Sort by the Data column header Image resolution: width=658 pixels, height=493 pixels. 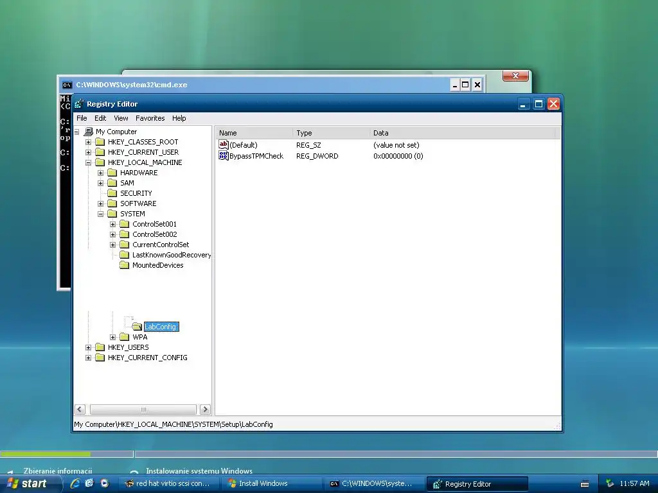coord(462,133)
